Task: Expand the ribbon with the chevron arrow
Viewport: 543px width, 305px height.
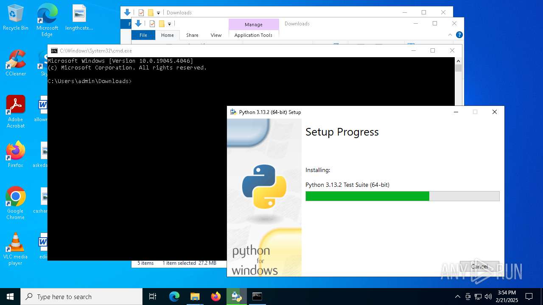Action: pyautogui.click(x=450, y=35)
